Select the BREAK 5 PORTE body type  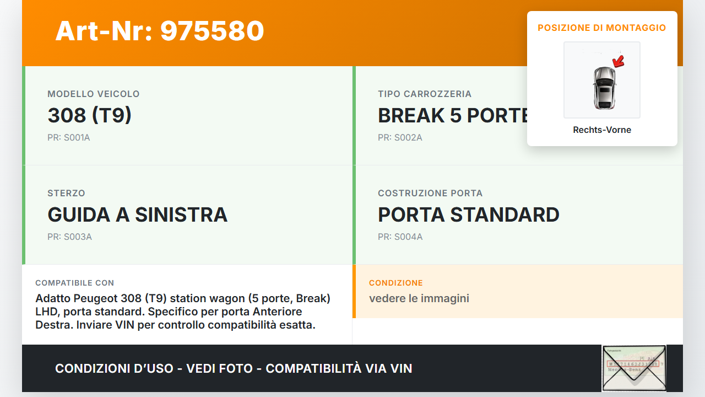(453, 116)
